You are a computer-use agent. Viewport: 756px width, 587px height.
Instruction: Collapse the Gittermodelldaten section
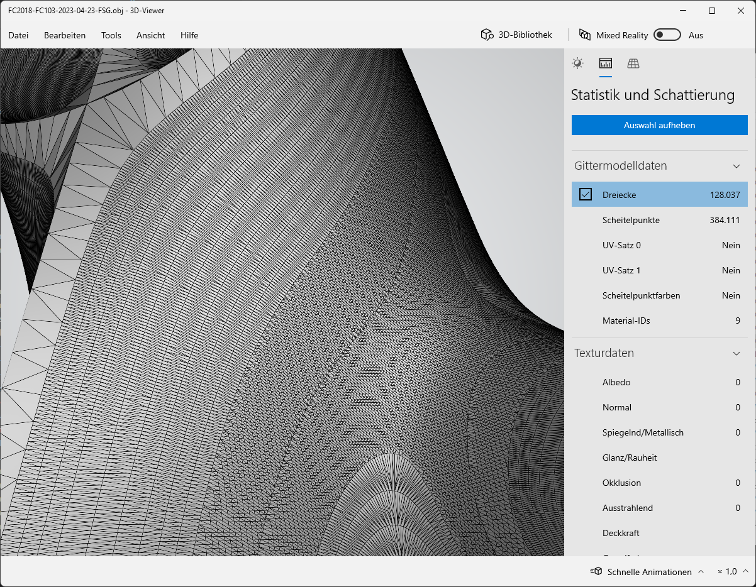[x=736, y=166]
